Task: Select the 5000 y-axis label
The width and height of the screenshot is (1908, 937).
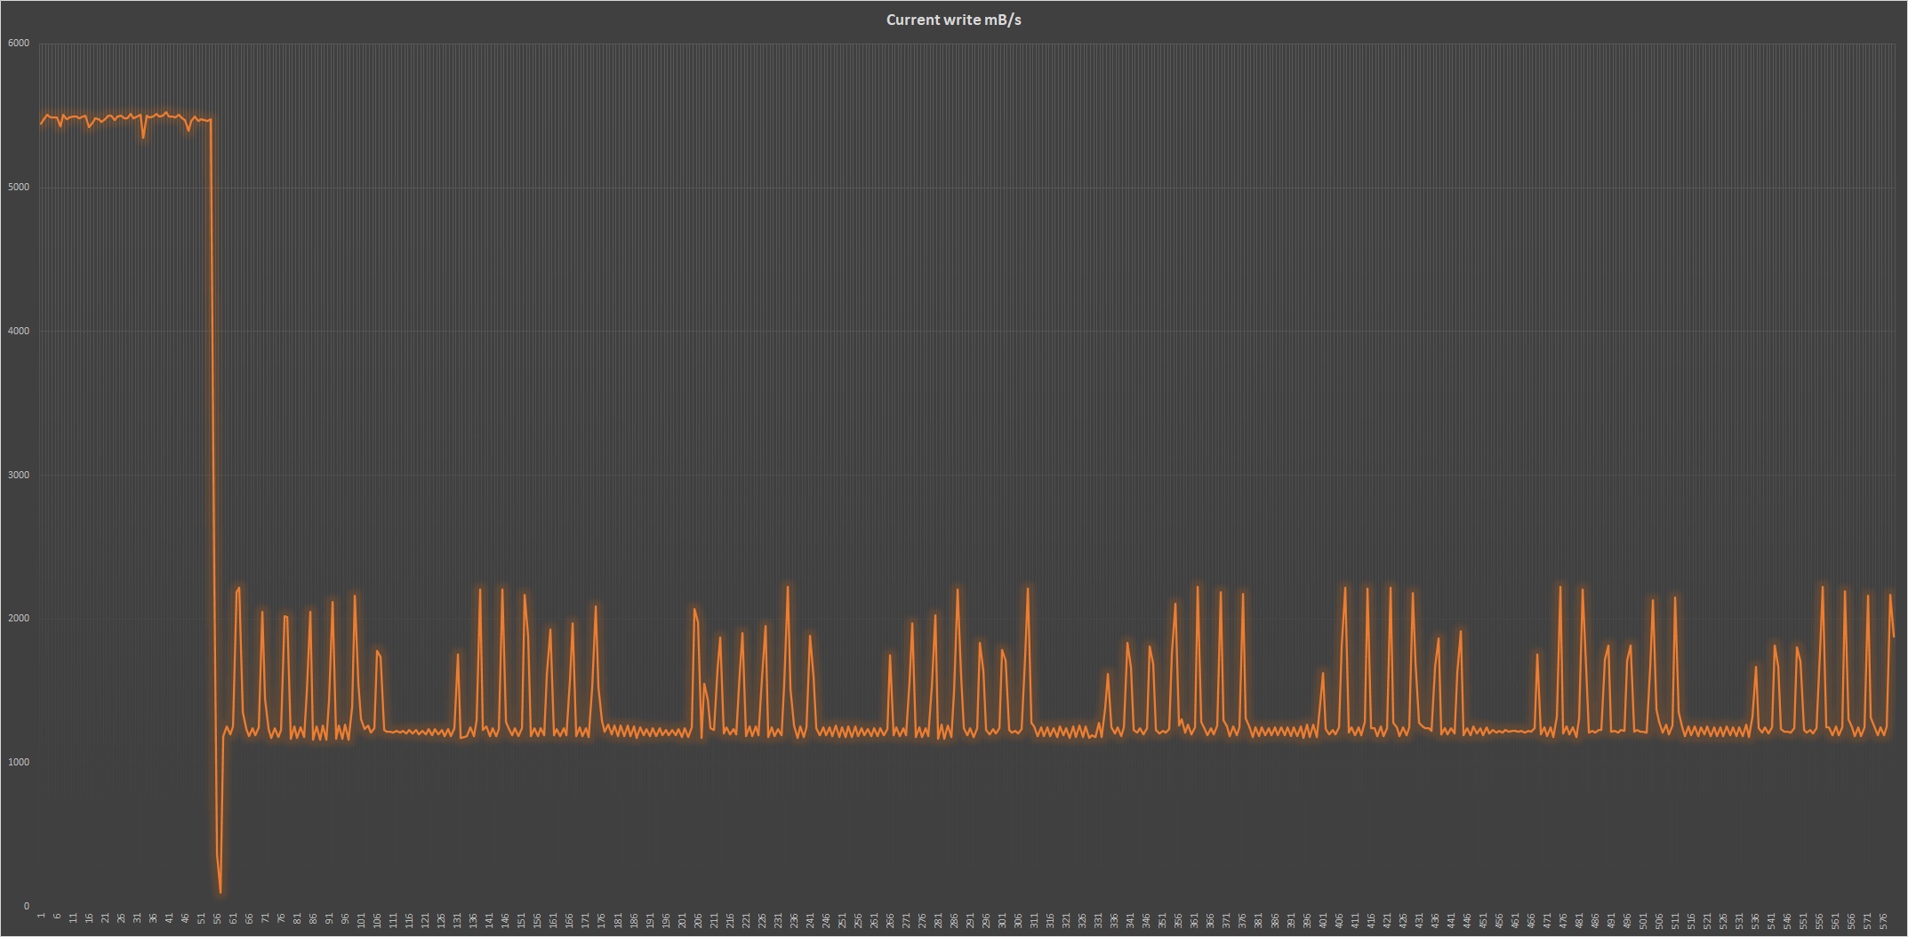Action: click(x=19, y=187)
